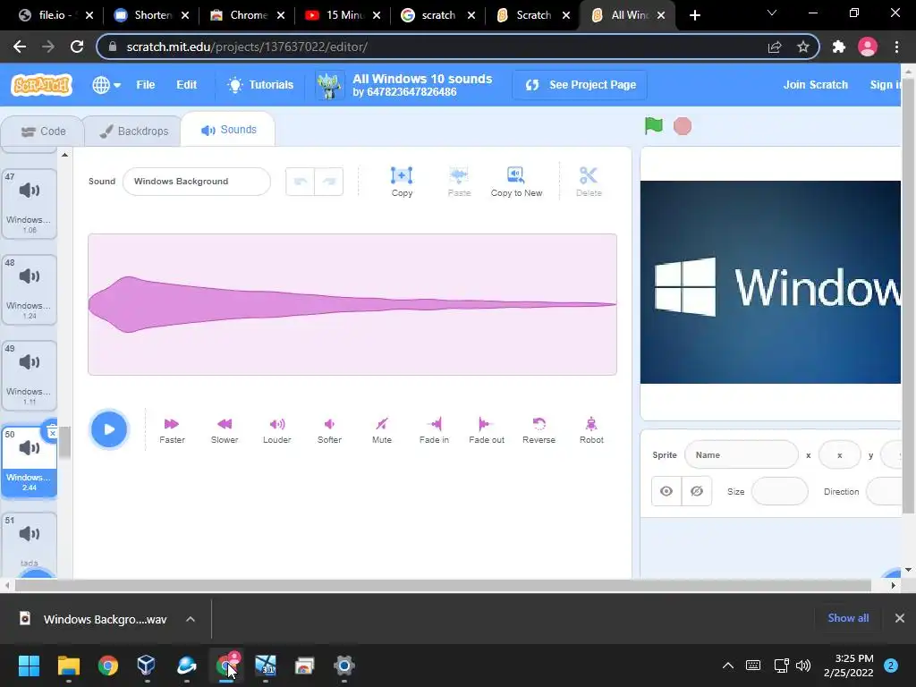Make the sound Louder
Viewport: 916px width, 687px height.
pos(277,430)
